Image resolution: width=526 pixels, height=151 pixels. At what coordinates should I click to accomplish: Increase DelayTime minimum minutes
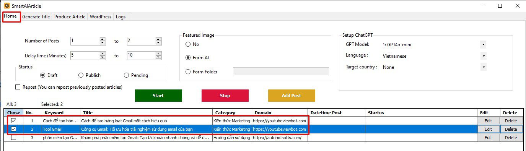[102, 54]
